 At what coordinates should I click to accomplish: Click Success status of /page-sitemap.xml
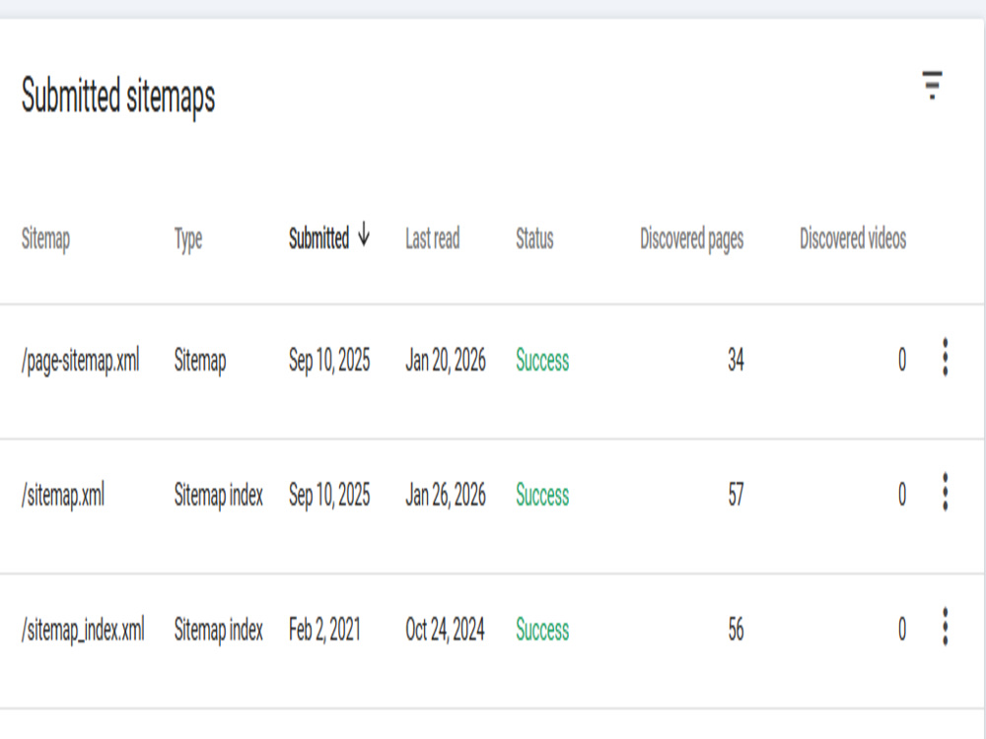coord(542,361)
